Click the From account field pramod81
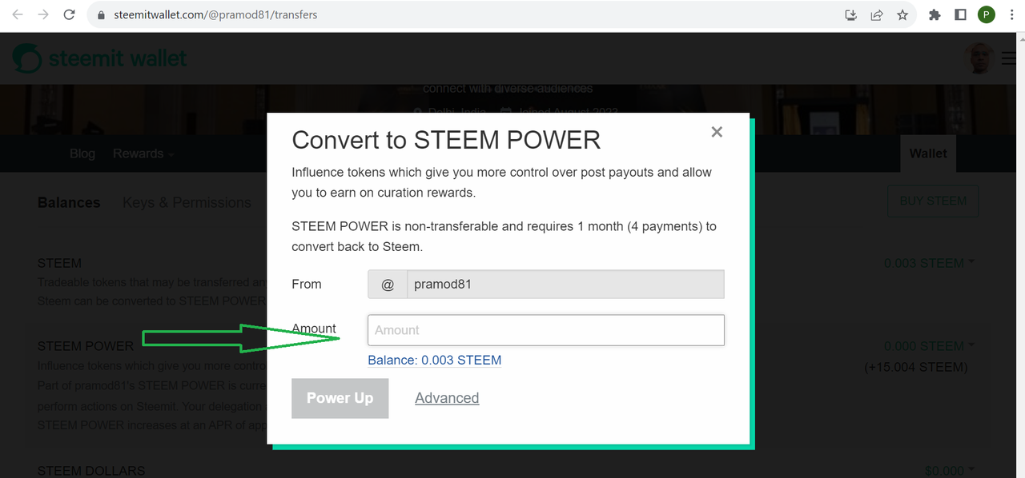The image size is (1025, 478). pos(565,284)
